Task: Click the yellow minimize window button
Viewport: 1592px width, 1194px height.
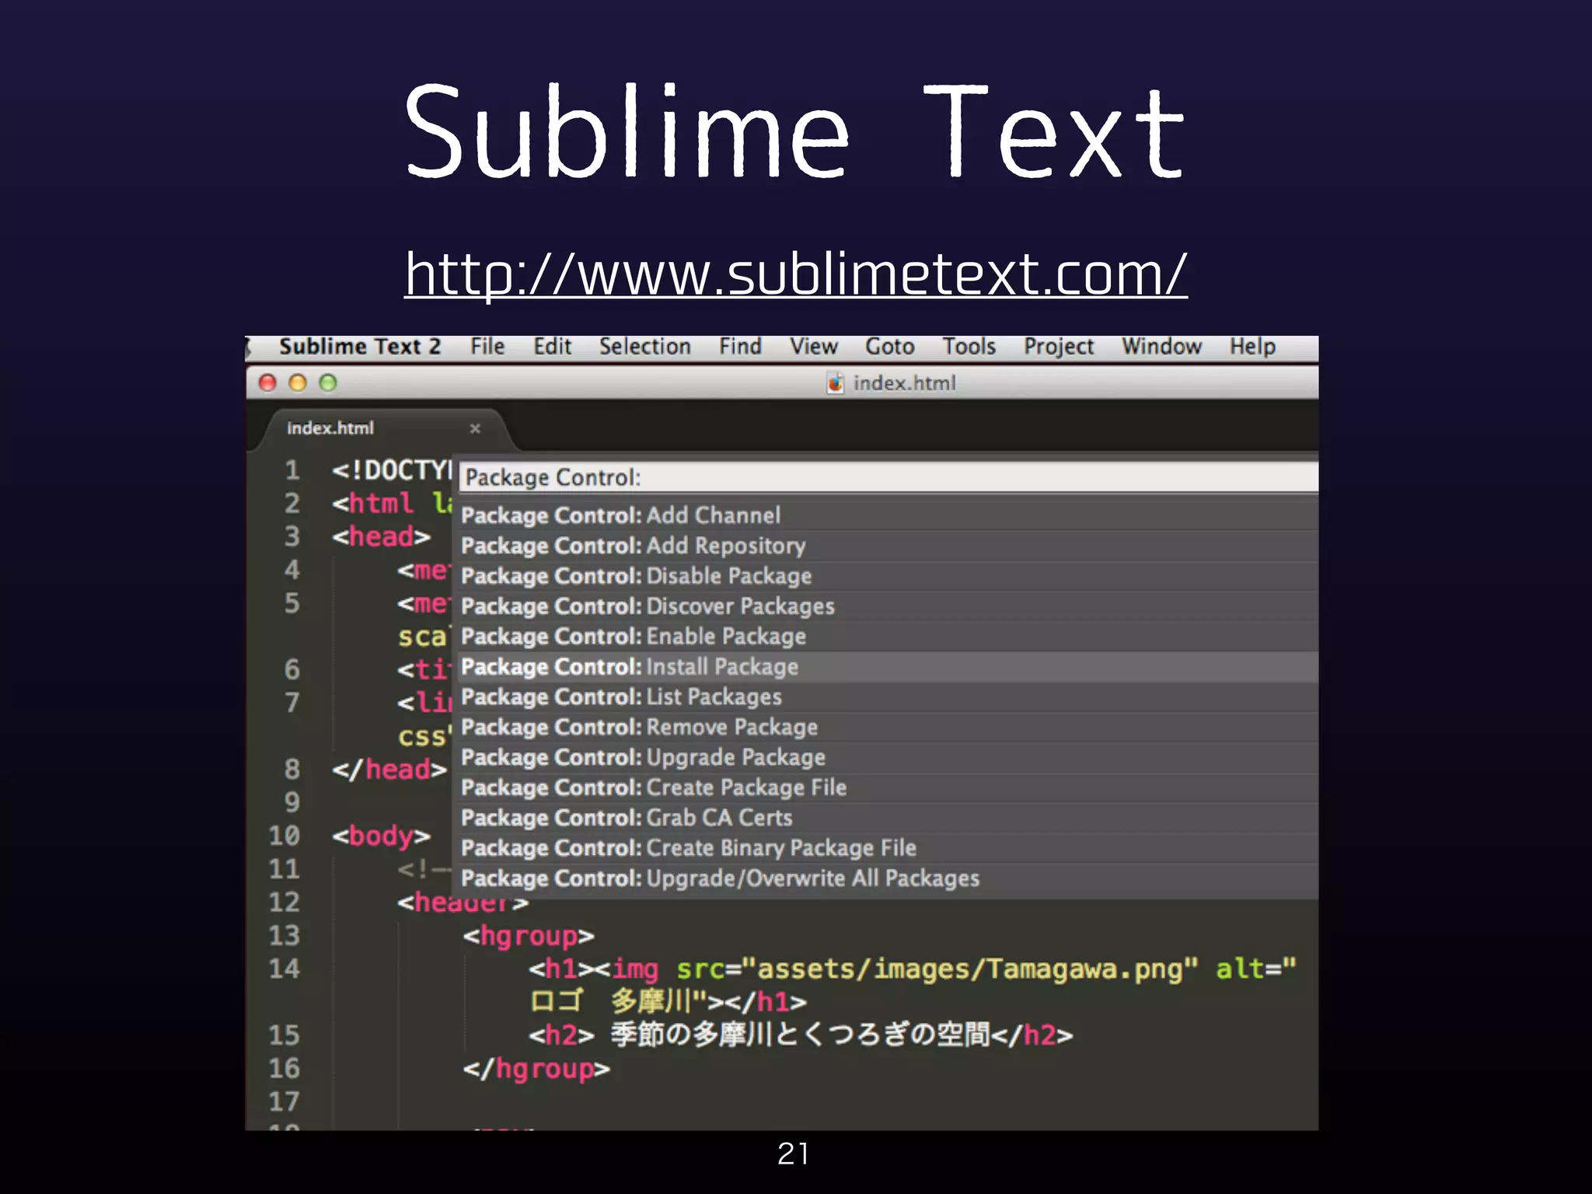Action: 298,382
